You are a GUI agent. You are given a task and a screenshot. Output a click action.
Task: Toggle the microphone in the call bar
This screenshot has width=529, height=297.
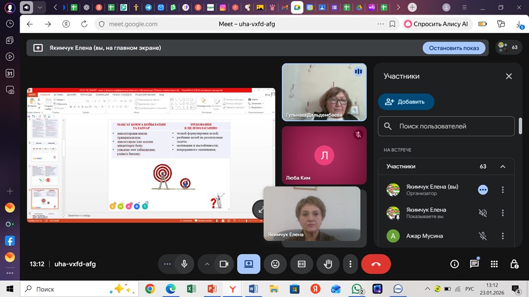point(185,264)
